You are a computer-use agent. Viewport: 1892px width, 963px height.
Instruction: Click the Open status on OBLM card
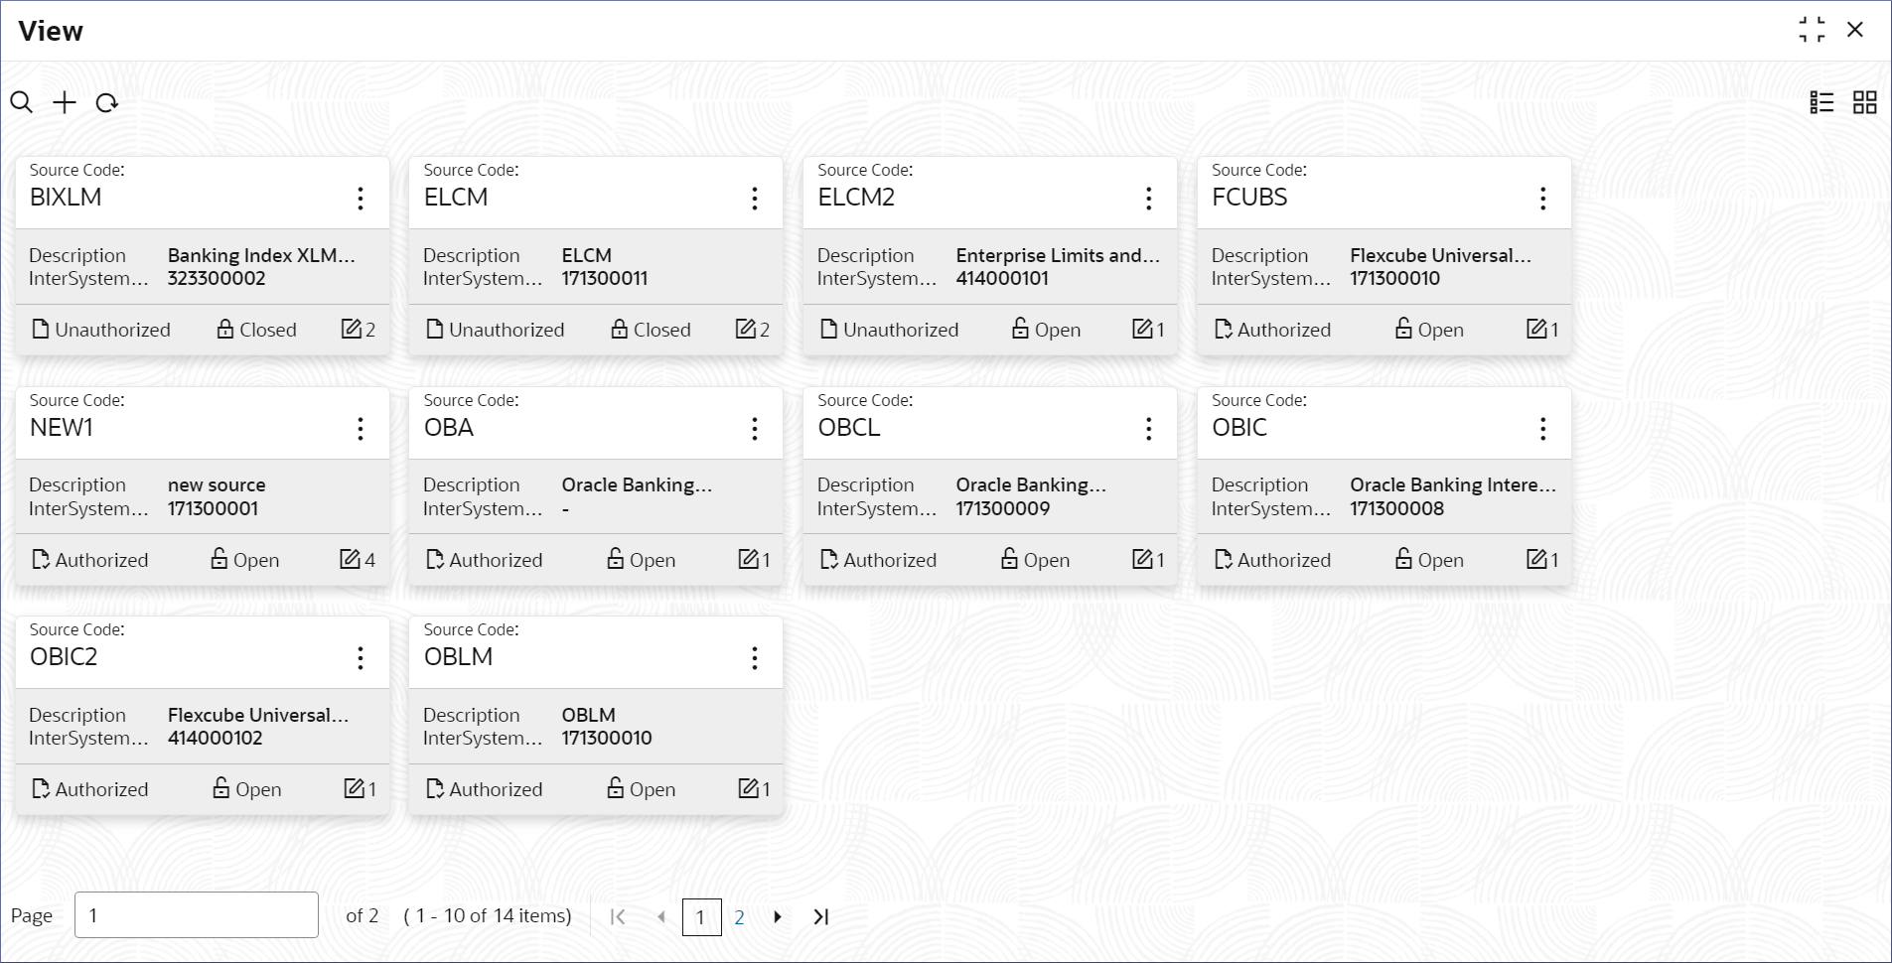pos(653,789)
